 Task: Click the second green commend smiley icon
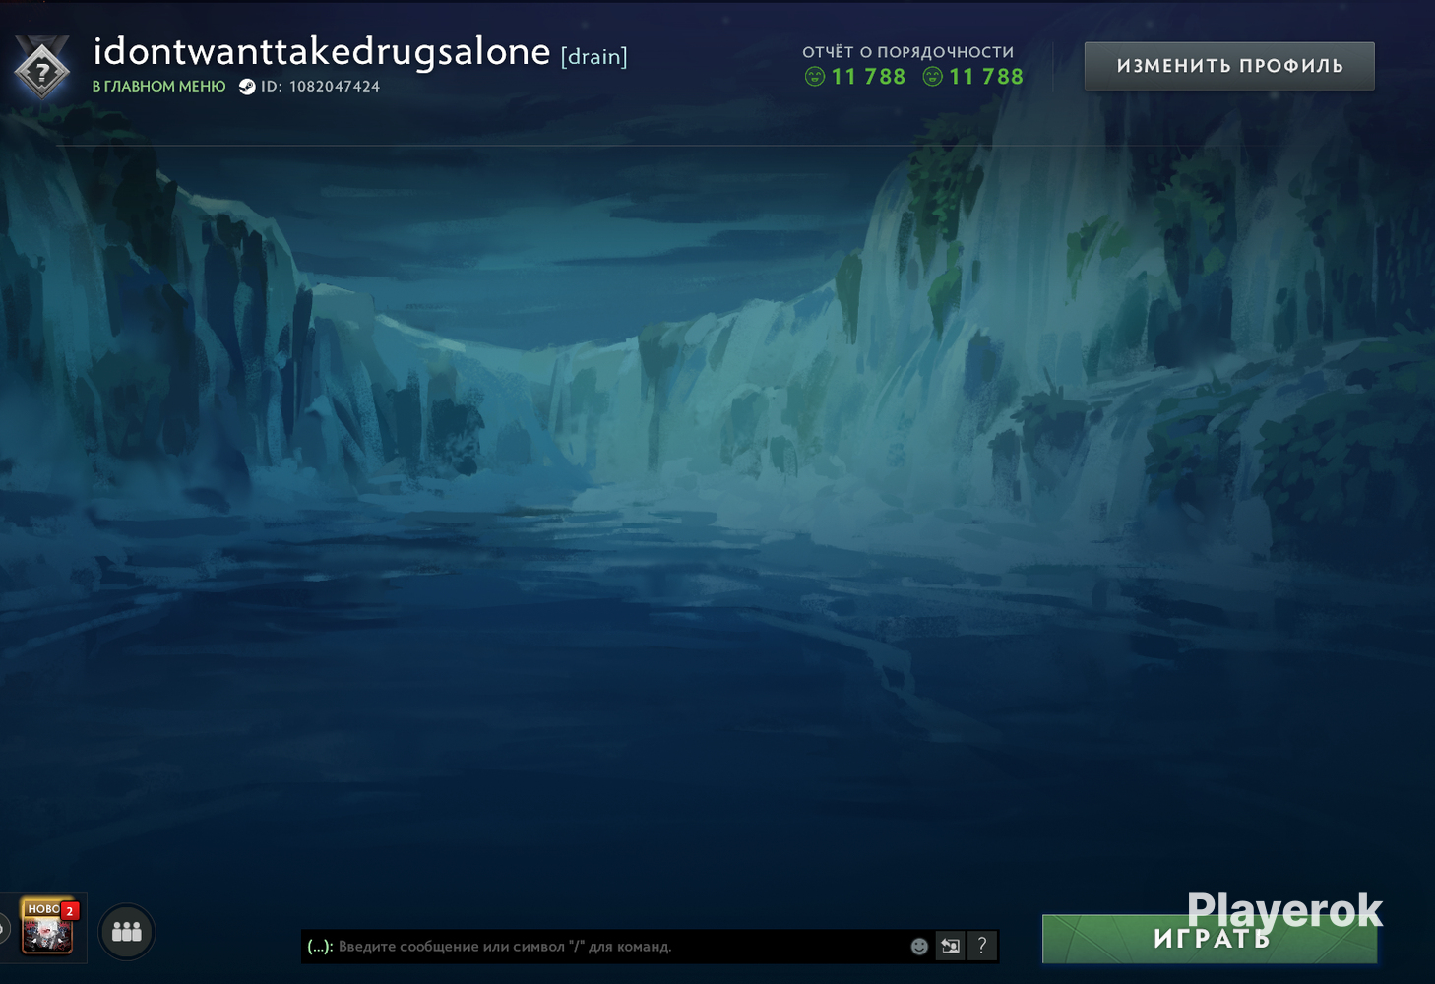(x=932, y=77)
